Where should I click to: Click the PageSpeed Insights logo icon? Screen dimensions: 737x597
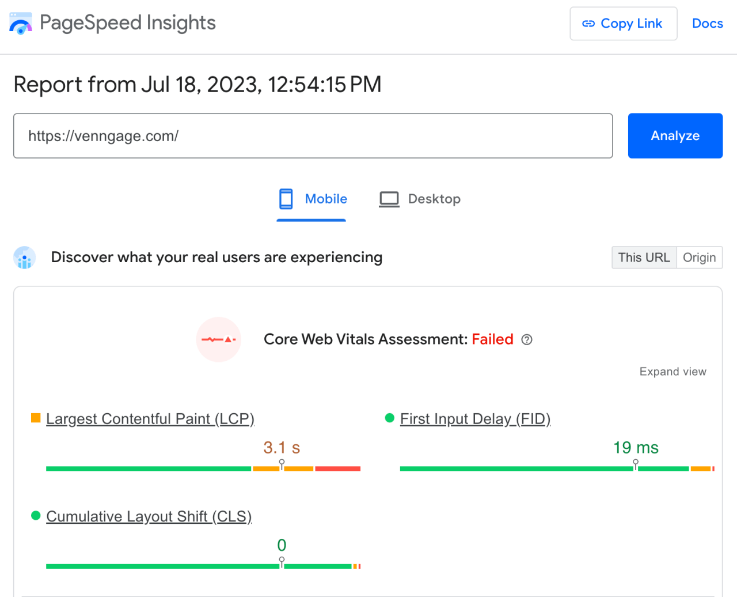pos(20,23)
